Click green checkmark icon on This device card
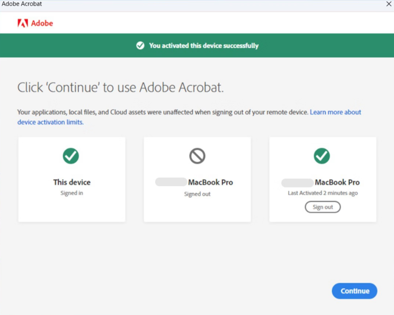The width and height of the screenshot is (394, 315). tap(71, 156)
